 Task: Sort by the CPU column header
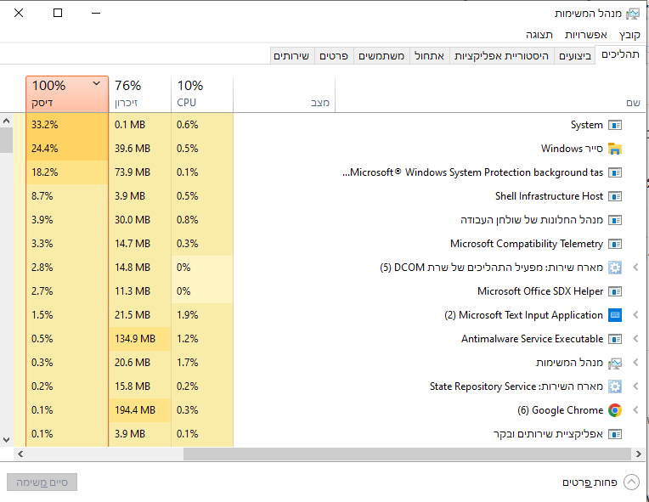202,94
